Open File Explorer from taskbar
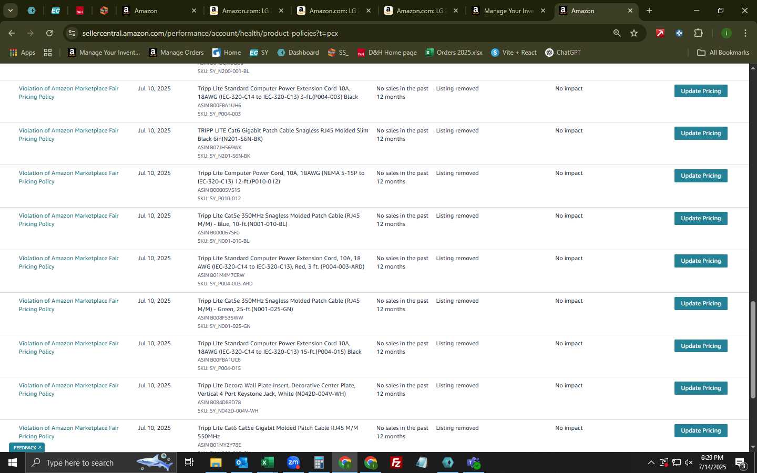 (x=216, y=462)
